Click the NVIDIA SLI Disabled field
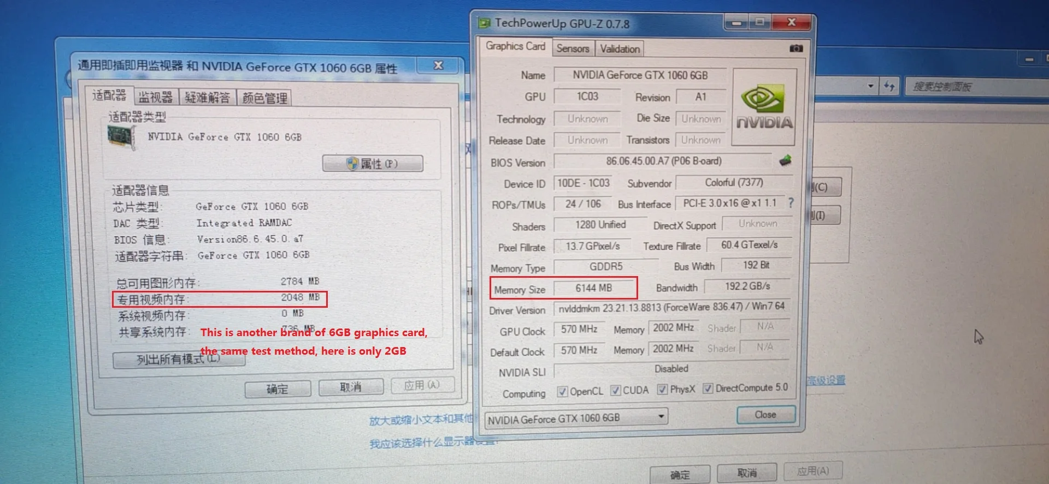 coord(671,369)
